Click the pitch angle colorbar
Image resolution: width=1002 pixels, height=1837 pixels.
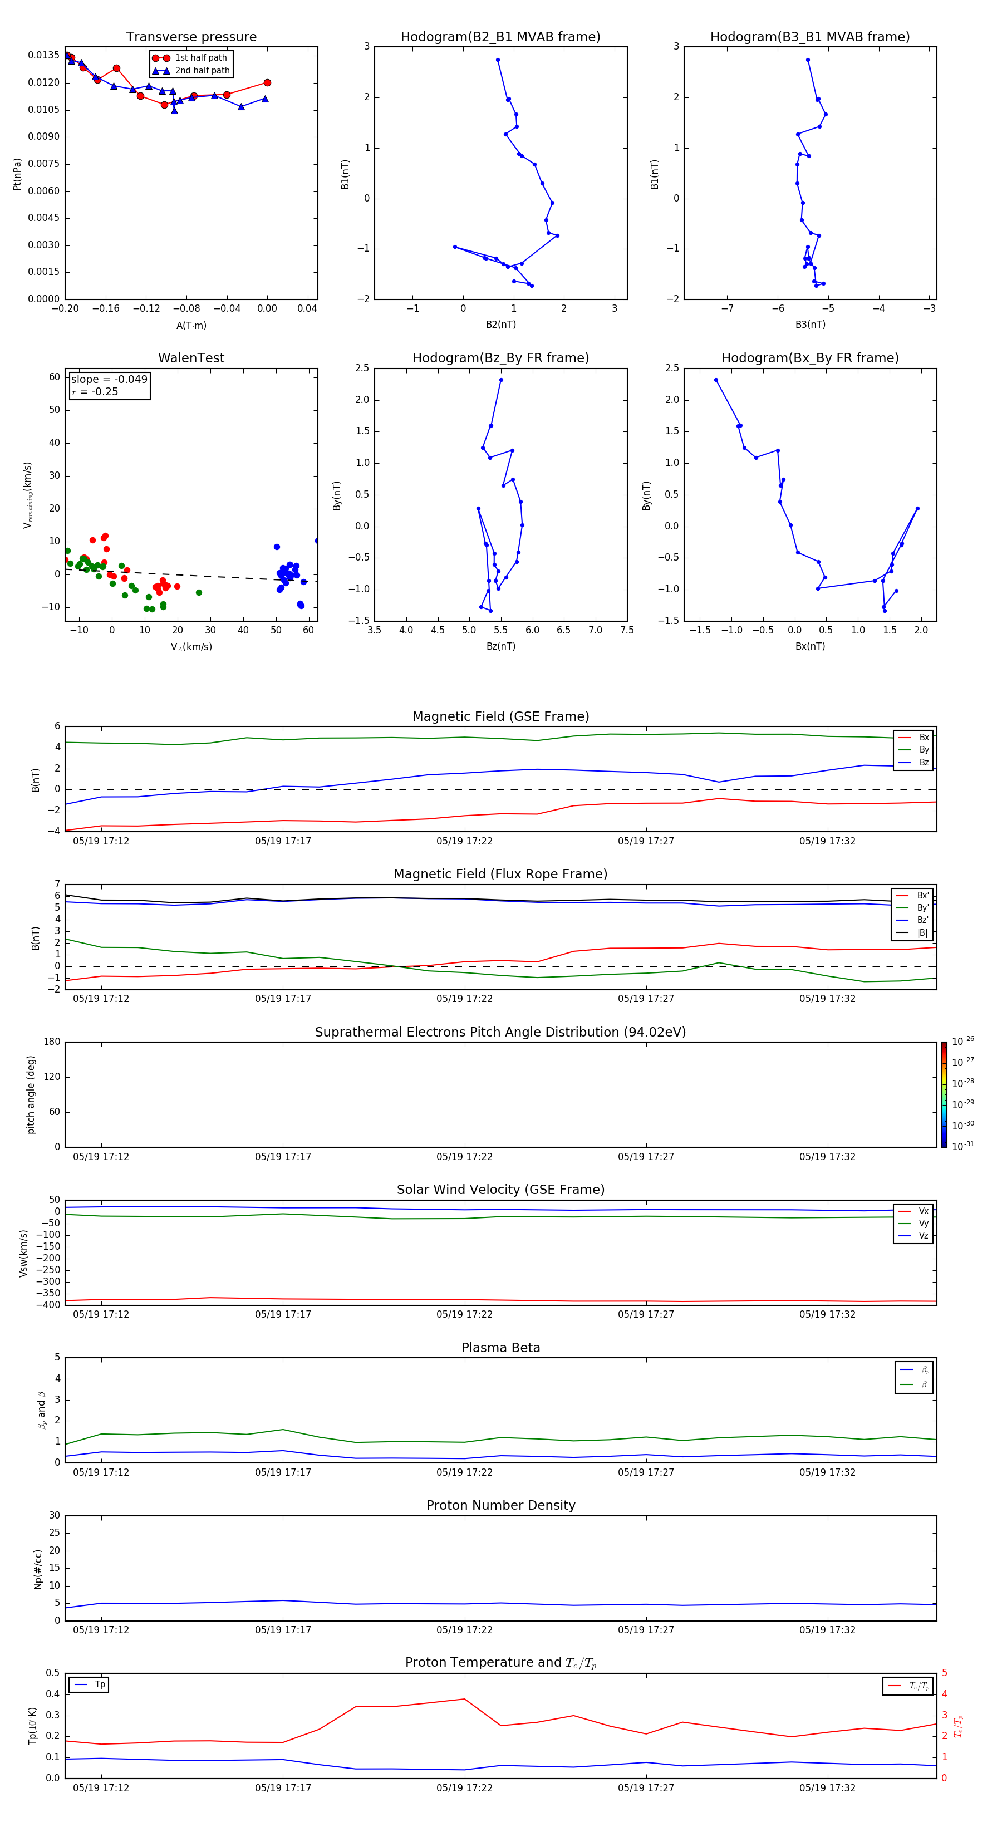(x=944, y=1094)
